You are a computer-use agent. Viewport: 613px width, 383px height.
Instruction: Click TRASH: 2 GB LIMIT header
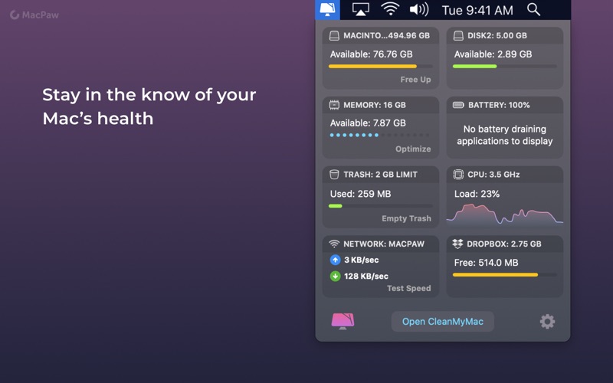coord(381,175)
